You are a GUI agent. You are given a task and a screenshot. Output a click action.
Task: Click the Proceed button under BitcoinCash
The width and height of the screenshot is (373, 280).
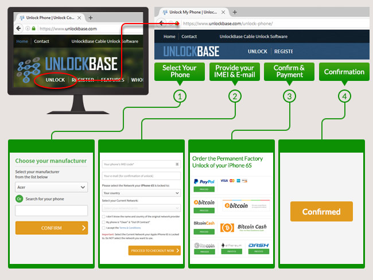tap(204, 231)
